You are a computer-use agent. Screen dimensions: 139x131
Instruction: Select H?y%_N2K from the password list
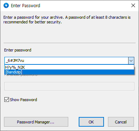69,67
